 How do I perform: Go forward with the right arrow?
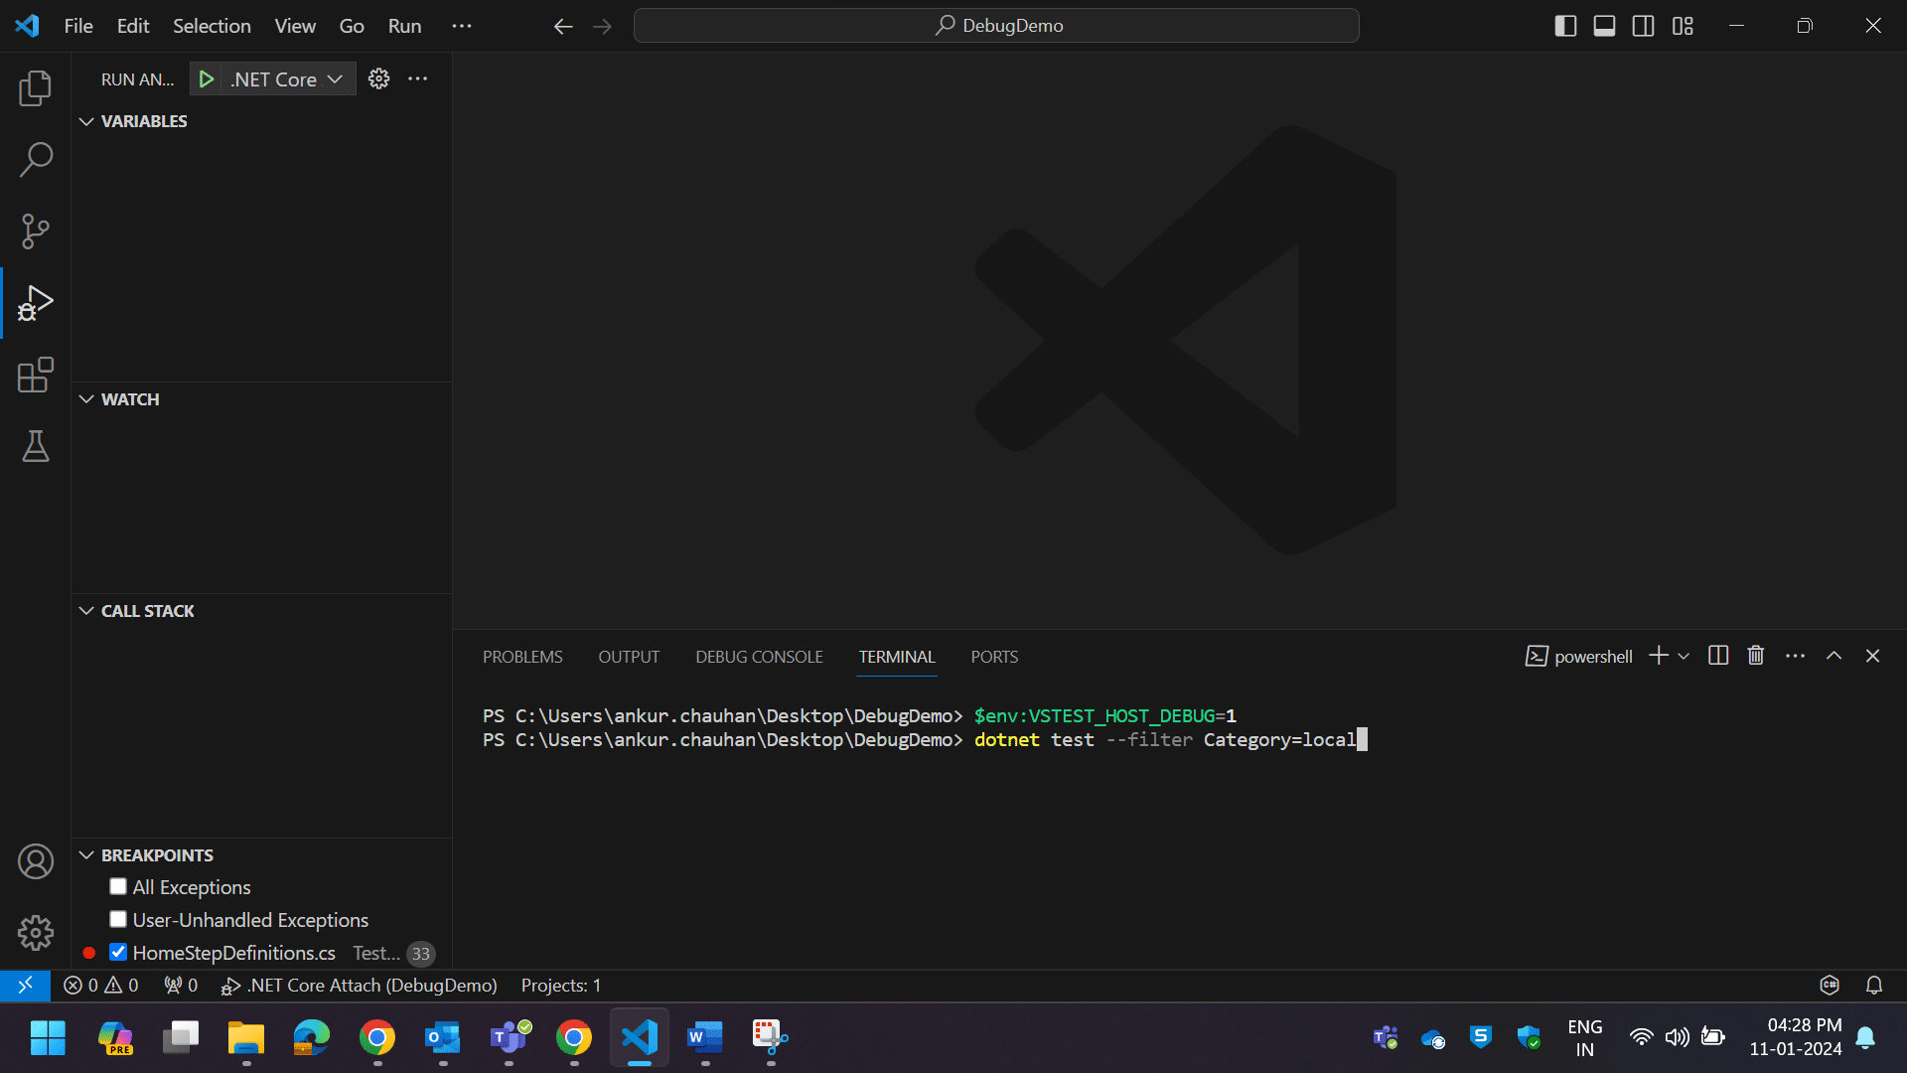click(603, 26)
